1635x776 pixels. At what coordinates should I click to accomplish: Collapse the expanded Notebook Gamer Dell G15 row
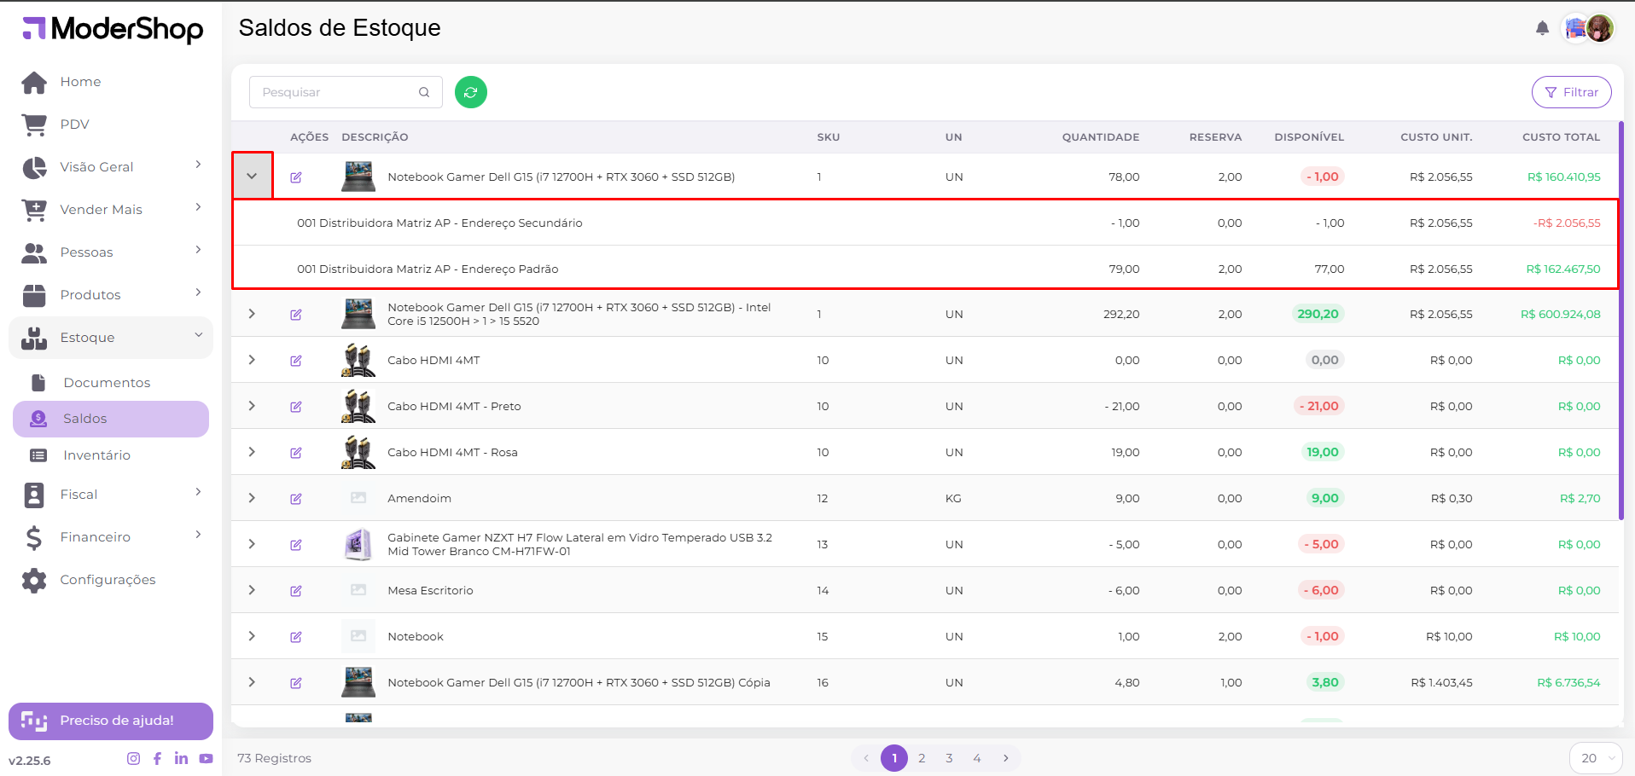[252, 177]
